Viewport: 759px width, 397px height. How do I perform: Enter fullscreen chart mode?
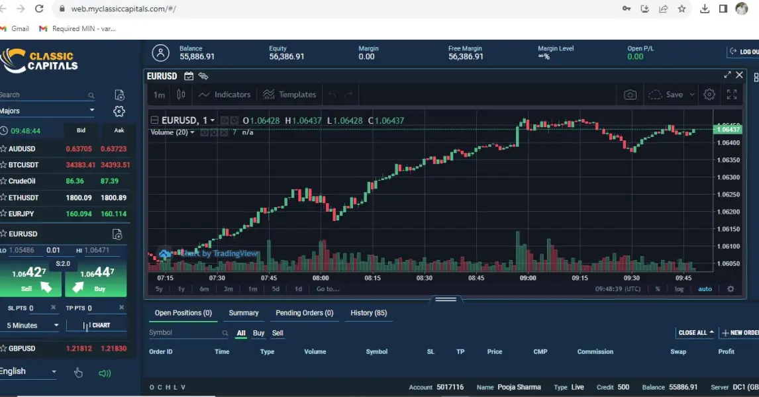[x=732, y=95]
